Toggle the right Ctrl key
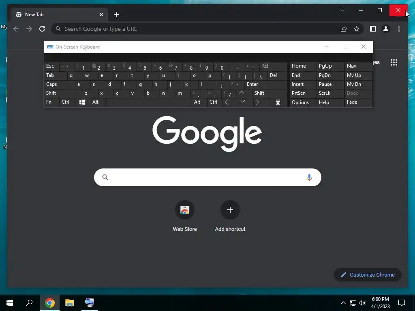 point(215,102)
